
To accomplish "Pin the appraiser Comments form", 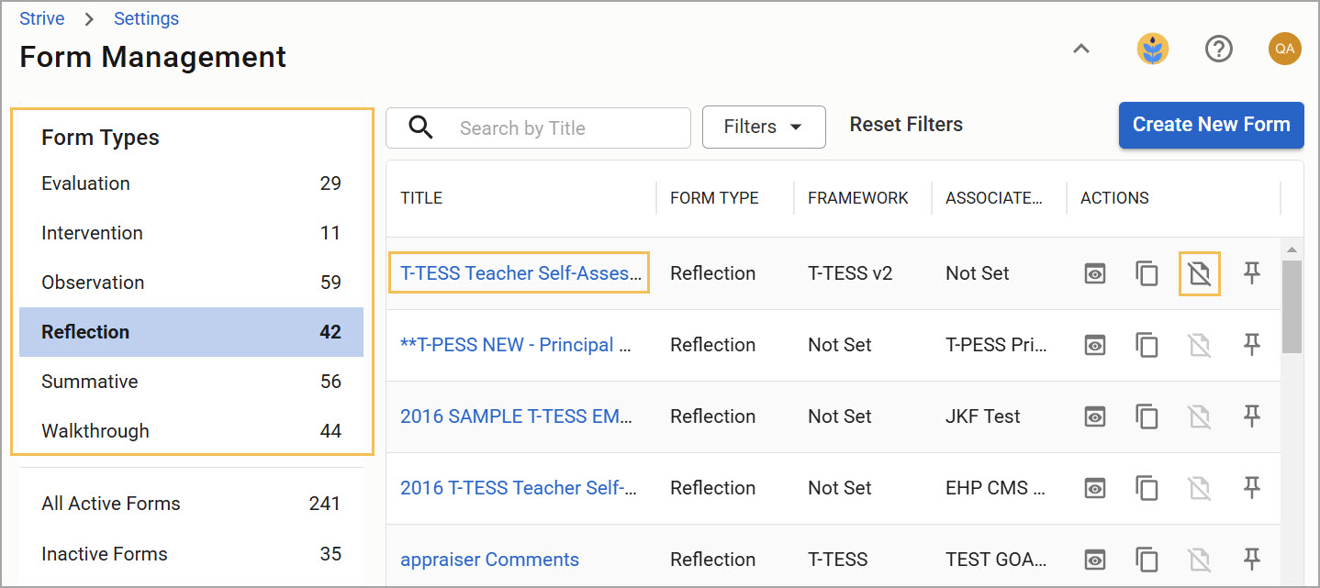I will tap(1251, 560).
